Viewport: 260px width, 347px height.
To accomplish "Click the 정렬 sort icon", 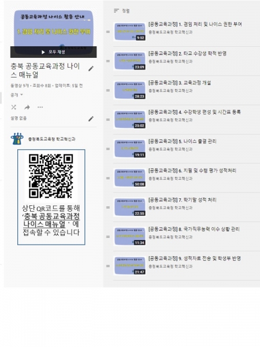I will [116, 10].
